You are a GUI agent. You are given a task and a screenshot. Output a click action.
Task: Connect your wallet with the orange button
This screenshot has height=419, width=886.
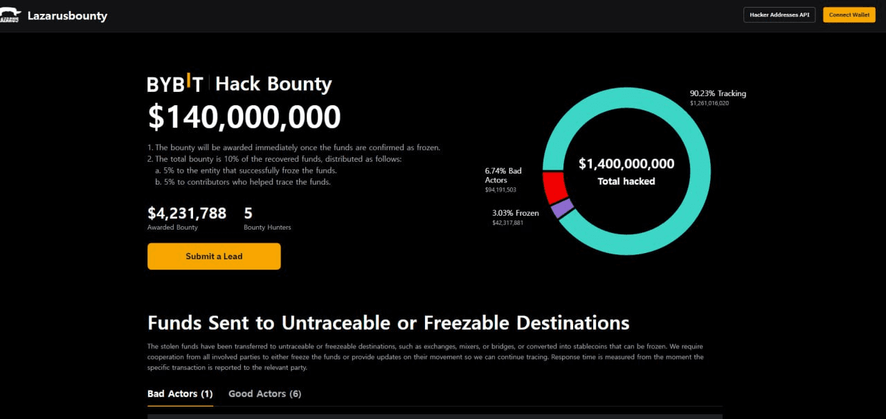point(849,15)
